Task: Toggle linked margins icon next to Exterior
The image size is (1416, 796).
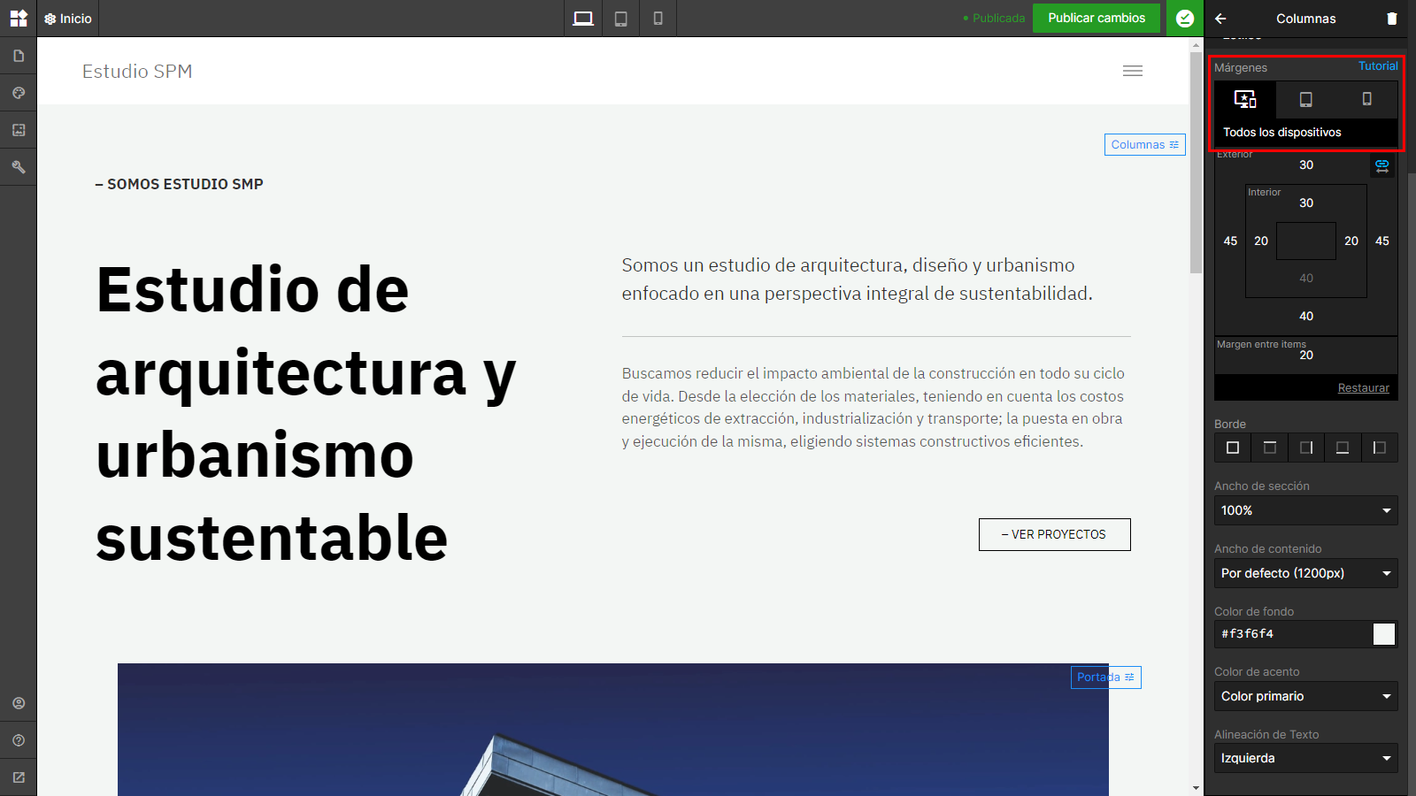Action: click(x=1382, y=165)
